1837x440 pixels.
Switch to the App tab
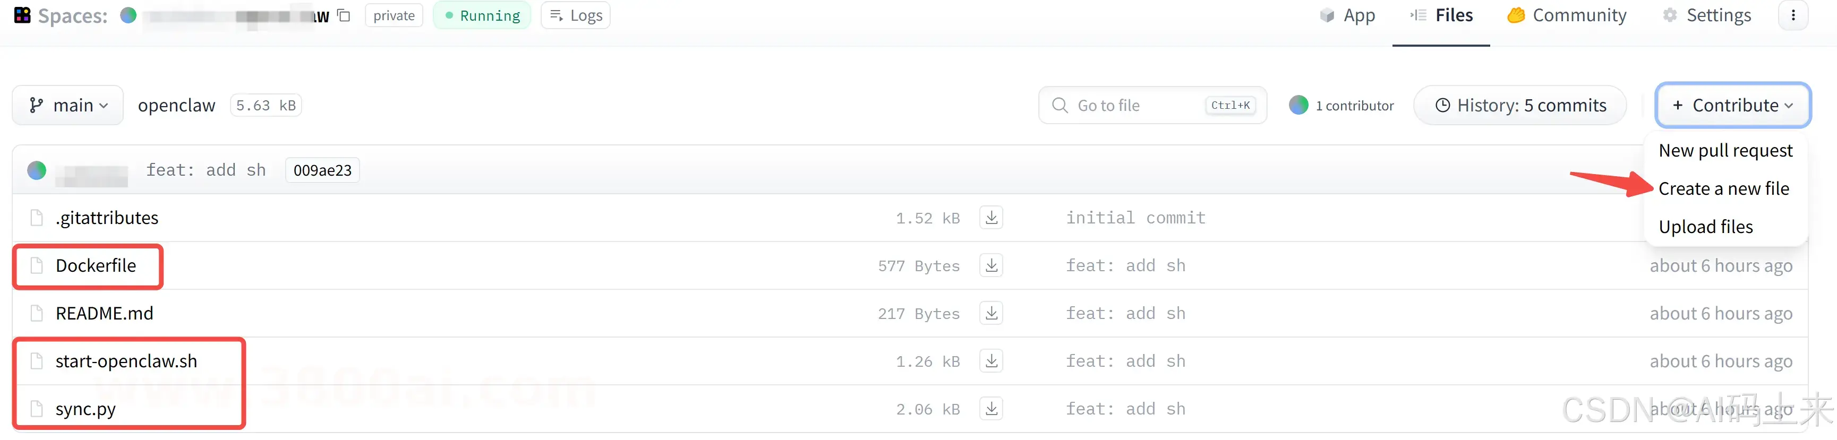[x=1347, y=15]
